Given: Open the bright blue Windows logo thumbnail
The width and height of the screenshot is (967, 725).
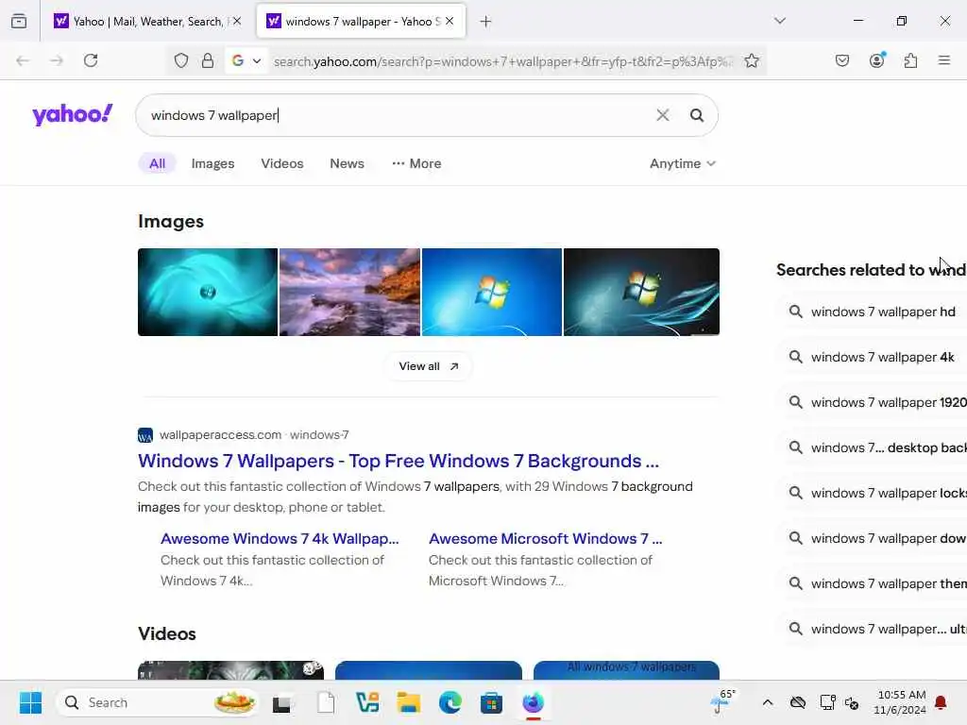Looking at the screenshot, I should [491, 293].
